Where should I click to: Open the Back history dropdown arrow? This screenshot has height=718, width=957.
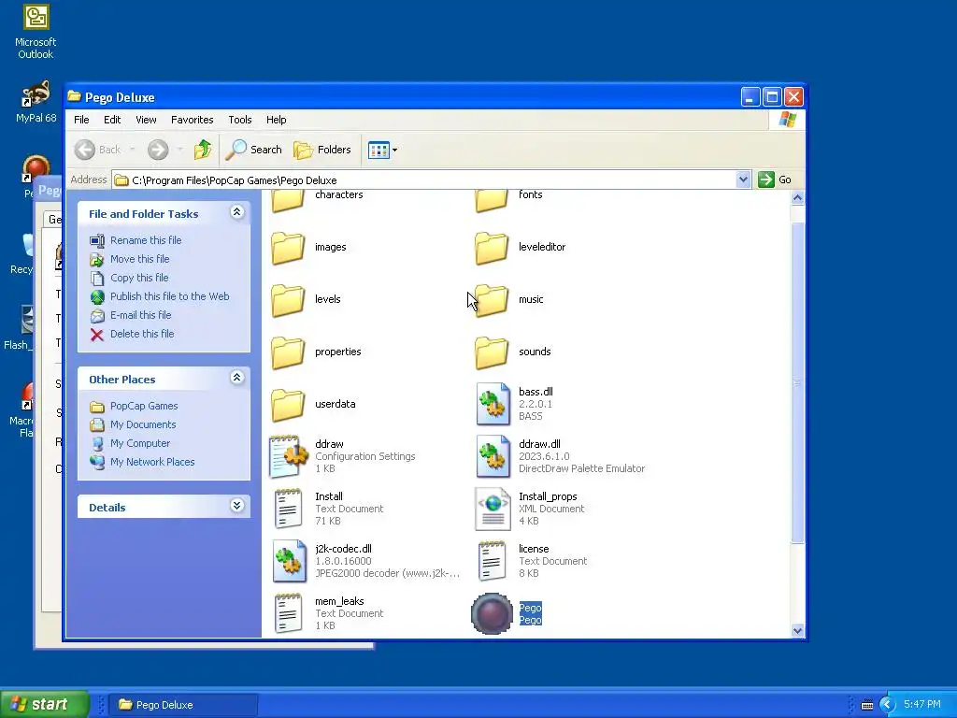(x=132, y=150)
